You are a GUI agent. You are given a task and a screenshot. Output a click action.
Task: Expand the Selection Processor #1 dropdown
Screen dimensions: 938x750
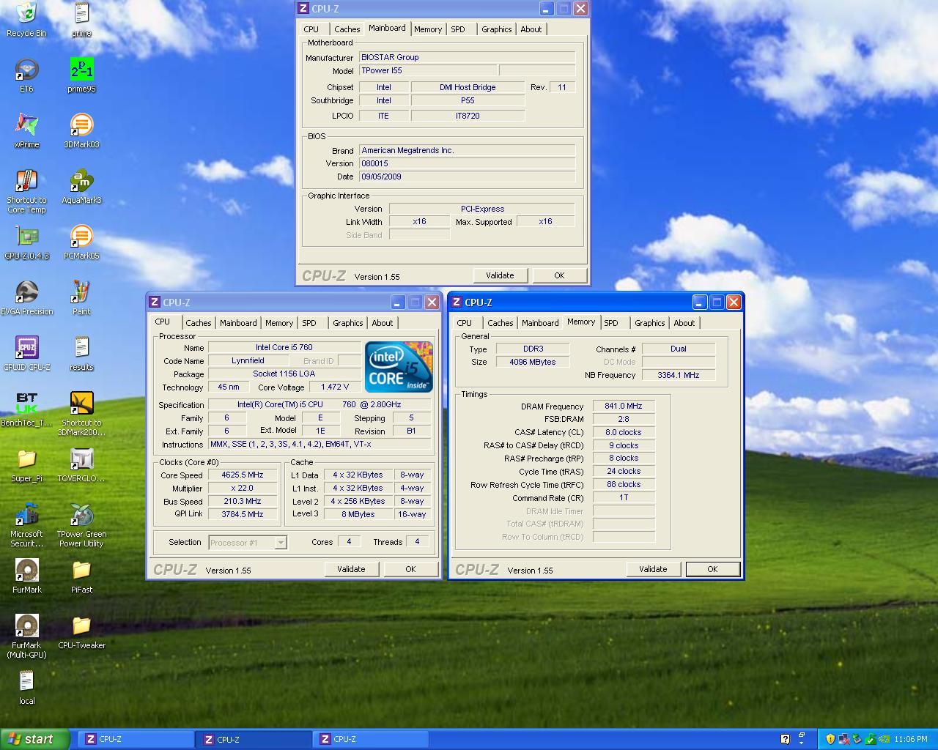point(280,543)
